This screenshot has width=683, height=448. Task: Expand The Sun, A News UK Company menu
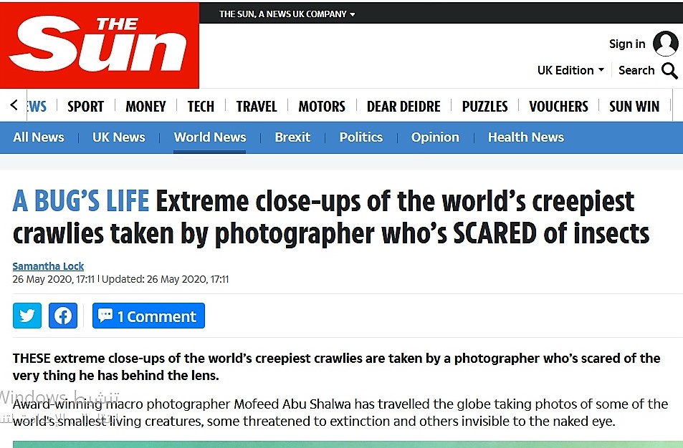click(287, 14)
